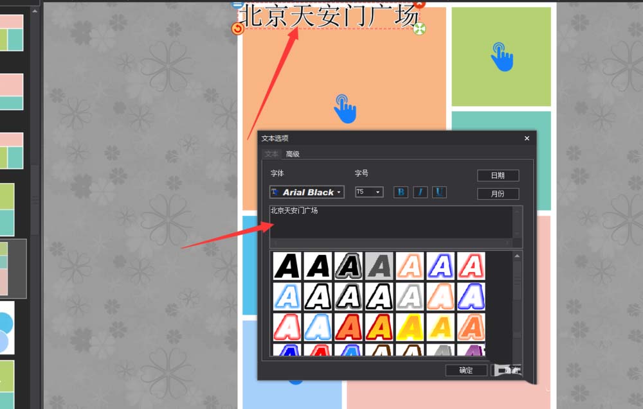This screenshot has width=643, height=409.
Task: Click the green resize handle of the text box
Action: point(419,29)
